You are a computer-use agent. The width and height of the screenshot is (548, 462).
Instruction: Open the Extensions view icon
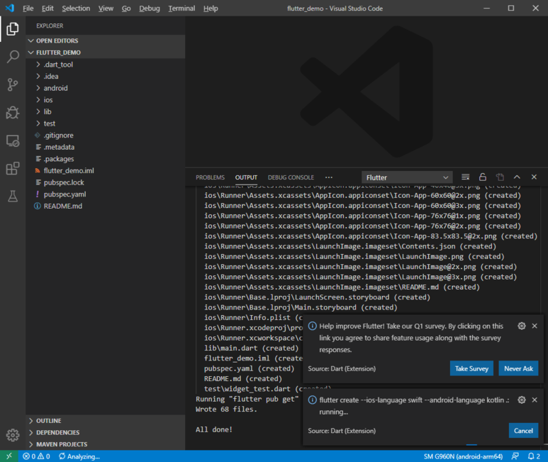click(x=13, y=169)
